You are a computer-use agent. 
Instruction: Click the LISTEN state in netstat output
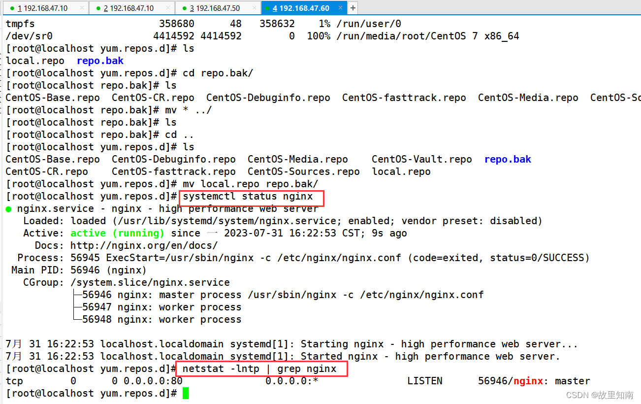425,381
